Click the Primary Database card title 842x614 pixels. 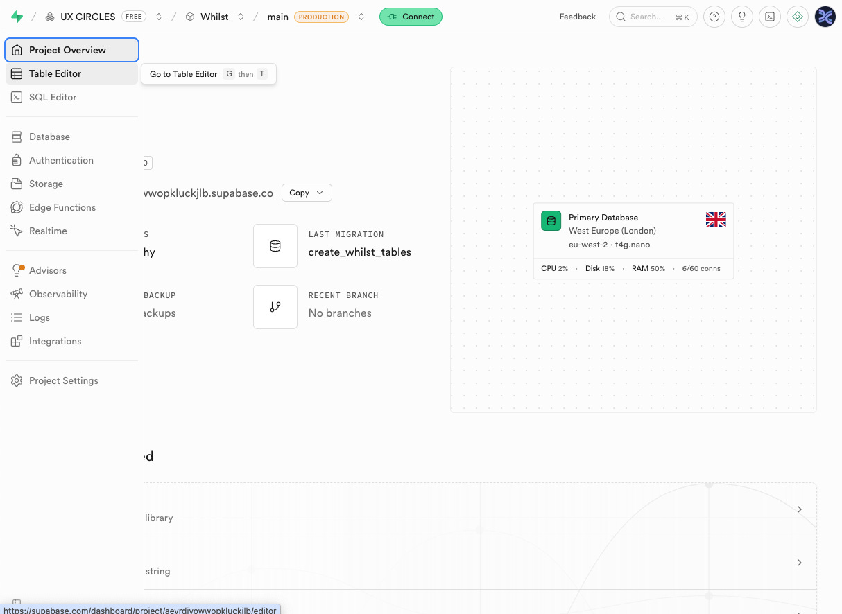pos(603,218)
